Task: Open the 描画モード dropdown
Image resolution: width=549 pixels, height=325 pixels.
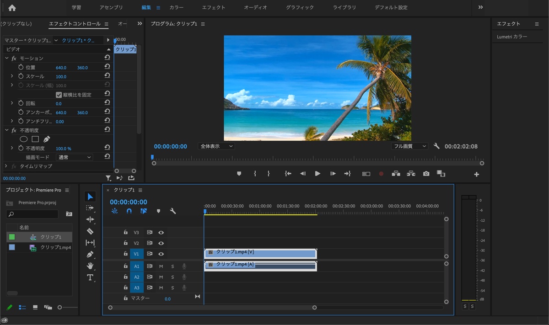Action: click(74, 157)
